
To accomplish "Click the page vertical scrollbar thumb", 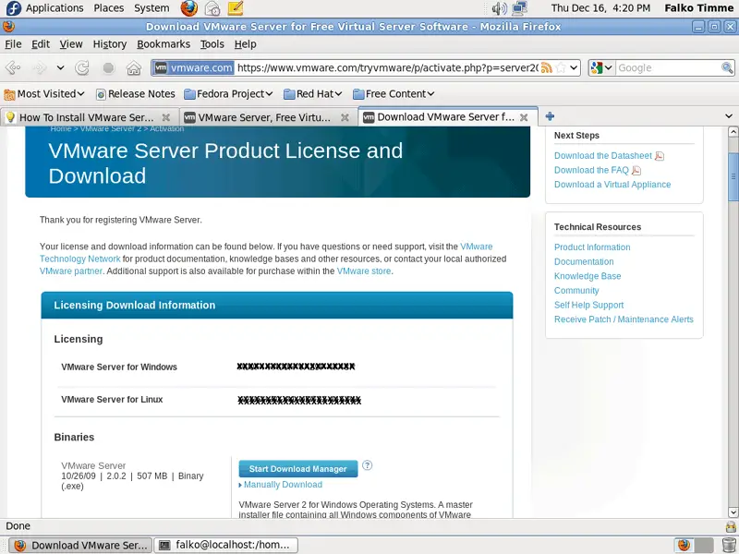I will [733, 177].
